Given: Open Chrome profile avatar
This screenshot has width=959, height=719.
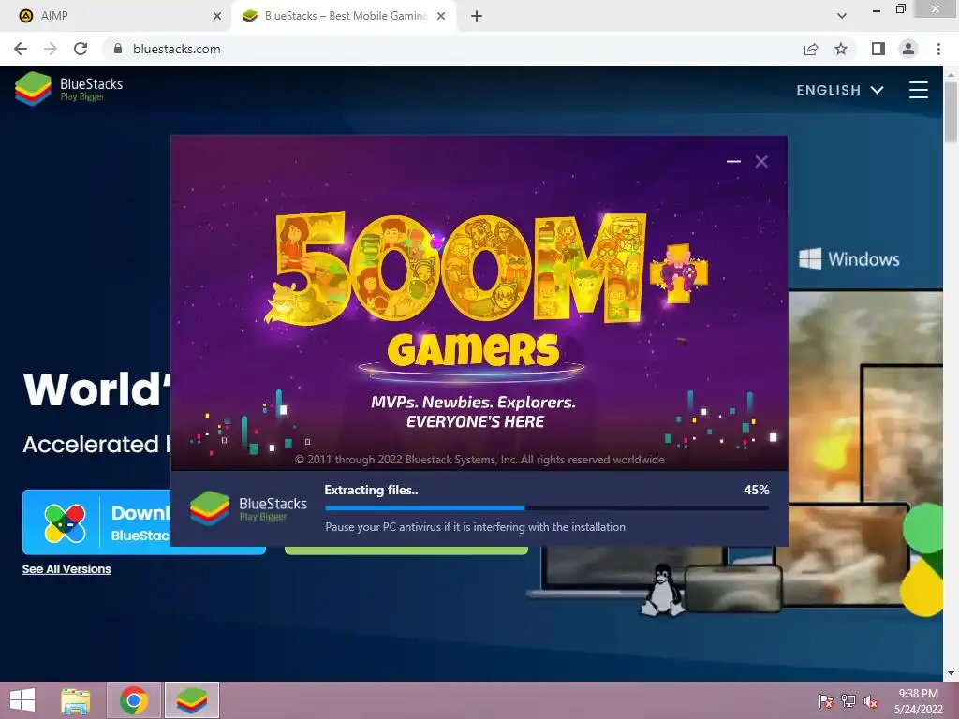Looking at the screenshot, I should click(x=908, y=49).
